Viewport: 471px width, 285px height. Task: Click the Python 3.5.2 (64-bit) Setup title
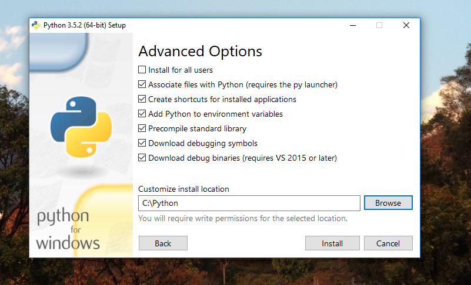(x=85, y=25)
